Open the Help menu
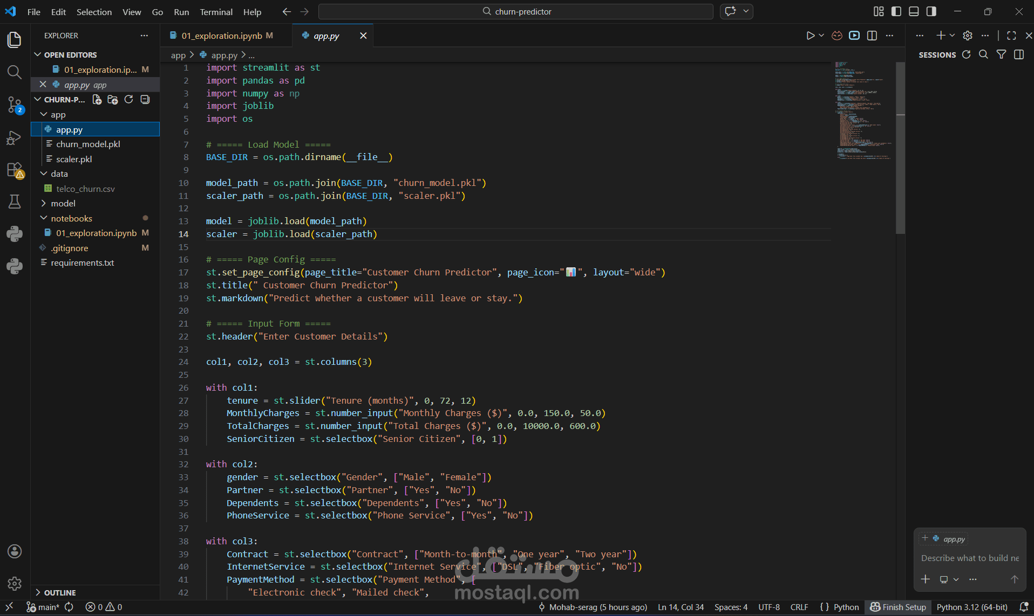This screenshot has height=616, width=1034. 252,12
